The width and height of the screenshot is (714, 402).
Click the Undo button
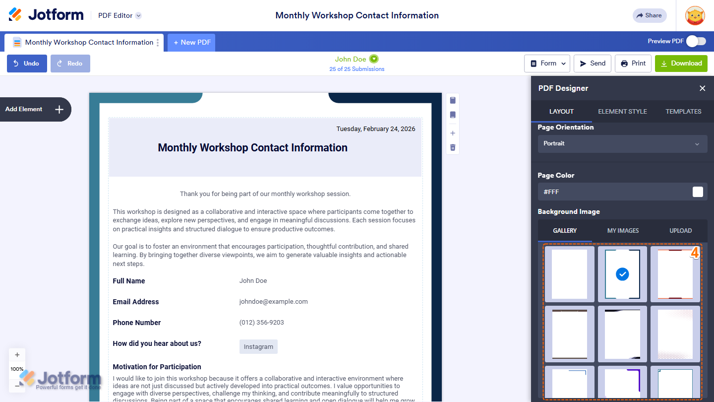pos(27,64)
